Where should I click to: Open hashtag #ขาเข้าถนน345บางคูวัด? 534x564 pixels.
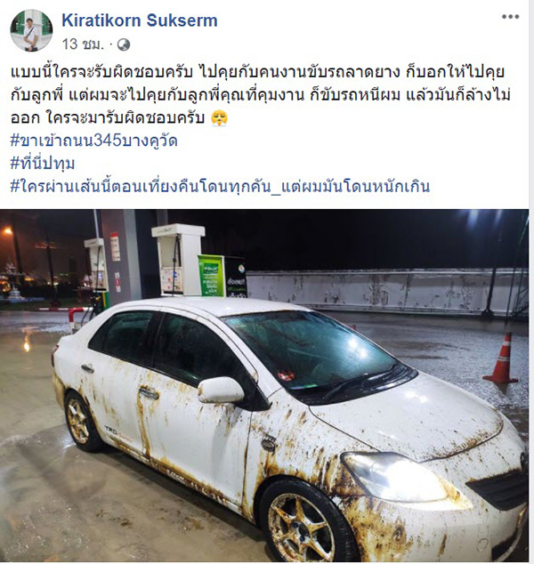[x=94, y=141]
